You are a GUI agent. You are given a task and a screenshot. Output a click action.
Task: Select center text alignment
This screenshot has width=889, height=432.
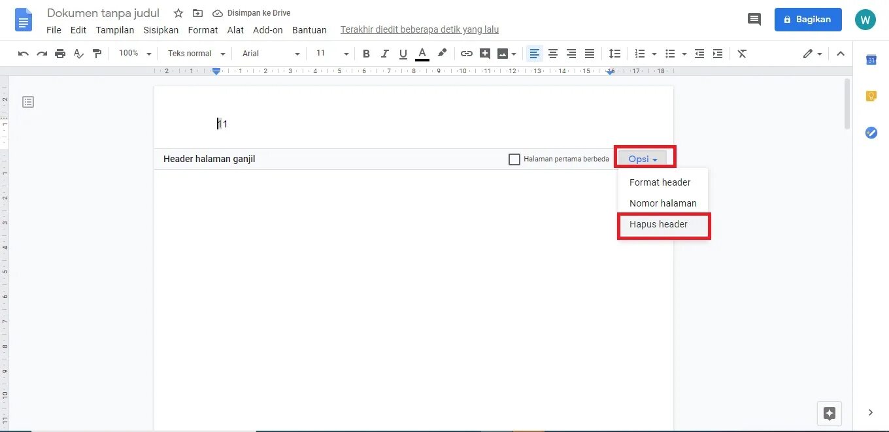553,54
